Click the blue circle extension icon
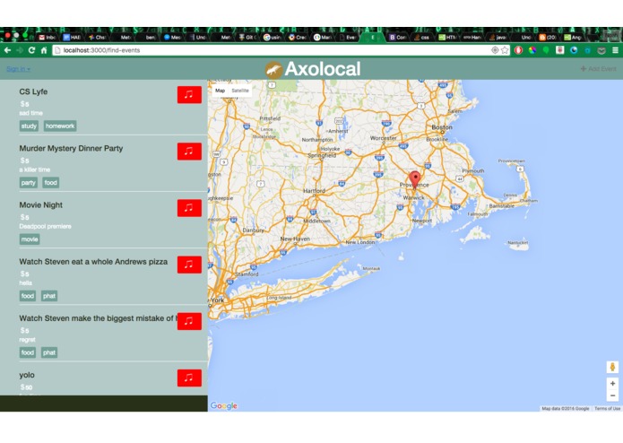 pyautogui.click(x=574, y=50)
